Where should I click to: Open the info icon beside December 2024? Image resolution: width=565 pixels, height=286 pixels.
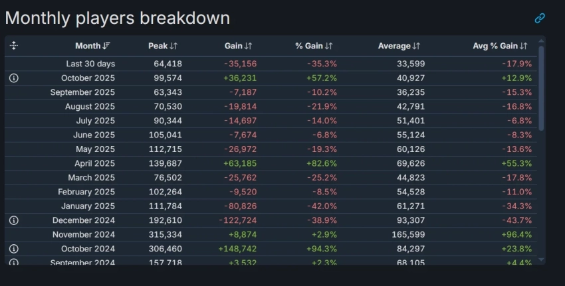(14, 220)
